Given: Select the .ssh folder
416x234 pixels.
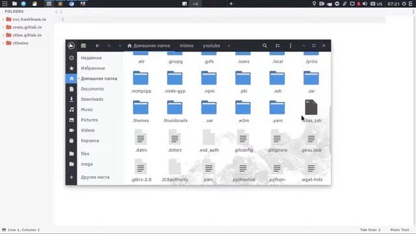Looking at the screenshot, I should click(277, 83).
